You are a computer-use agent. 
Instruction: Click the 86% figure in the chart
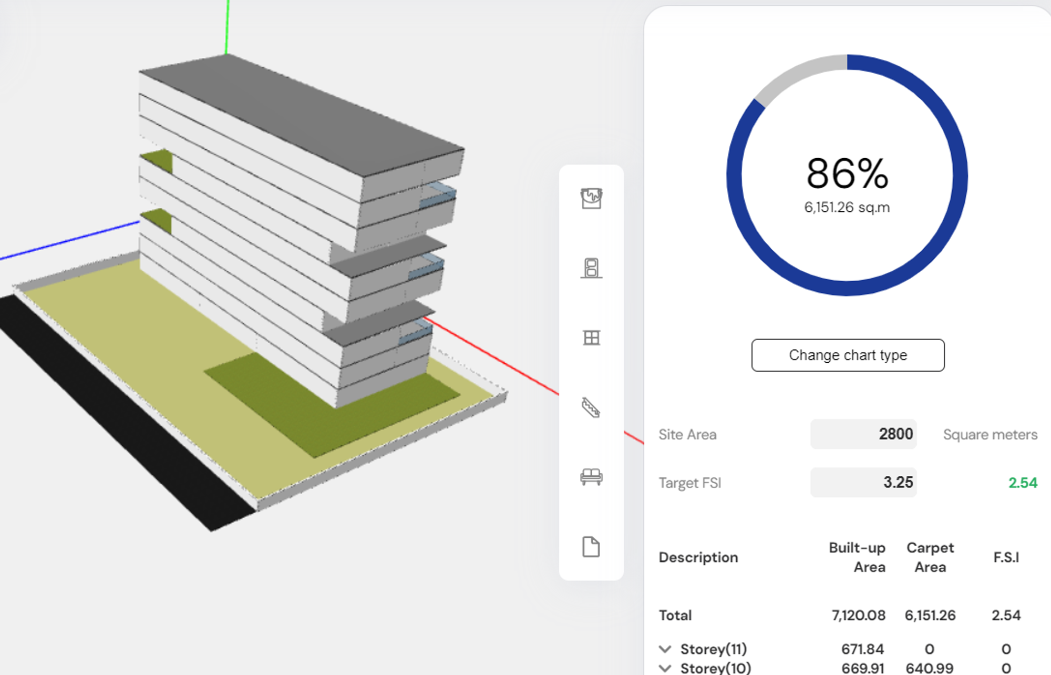tap(847, 173)
